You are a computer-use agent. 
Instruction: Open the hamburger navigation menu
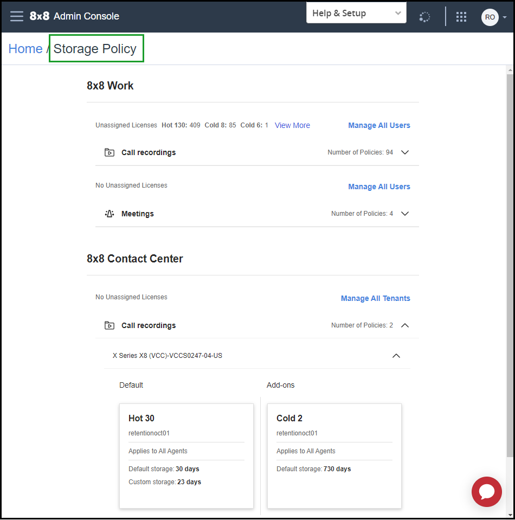[x=17, y=16]
